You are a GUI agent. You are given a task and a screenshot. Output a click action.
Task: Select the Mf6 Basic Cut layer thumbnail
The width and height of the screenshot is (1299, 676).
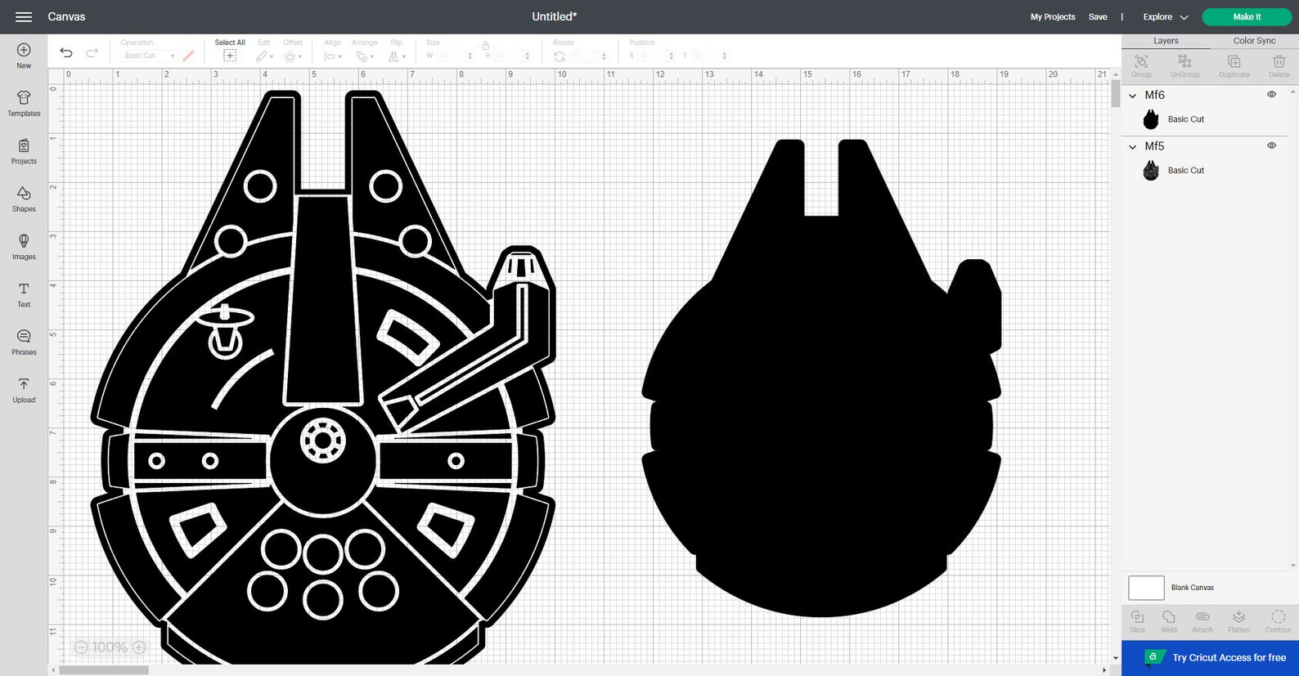pos(1151,119)
